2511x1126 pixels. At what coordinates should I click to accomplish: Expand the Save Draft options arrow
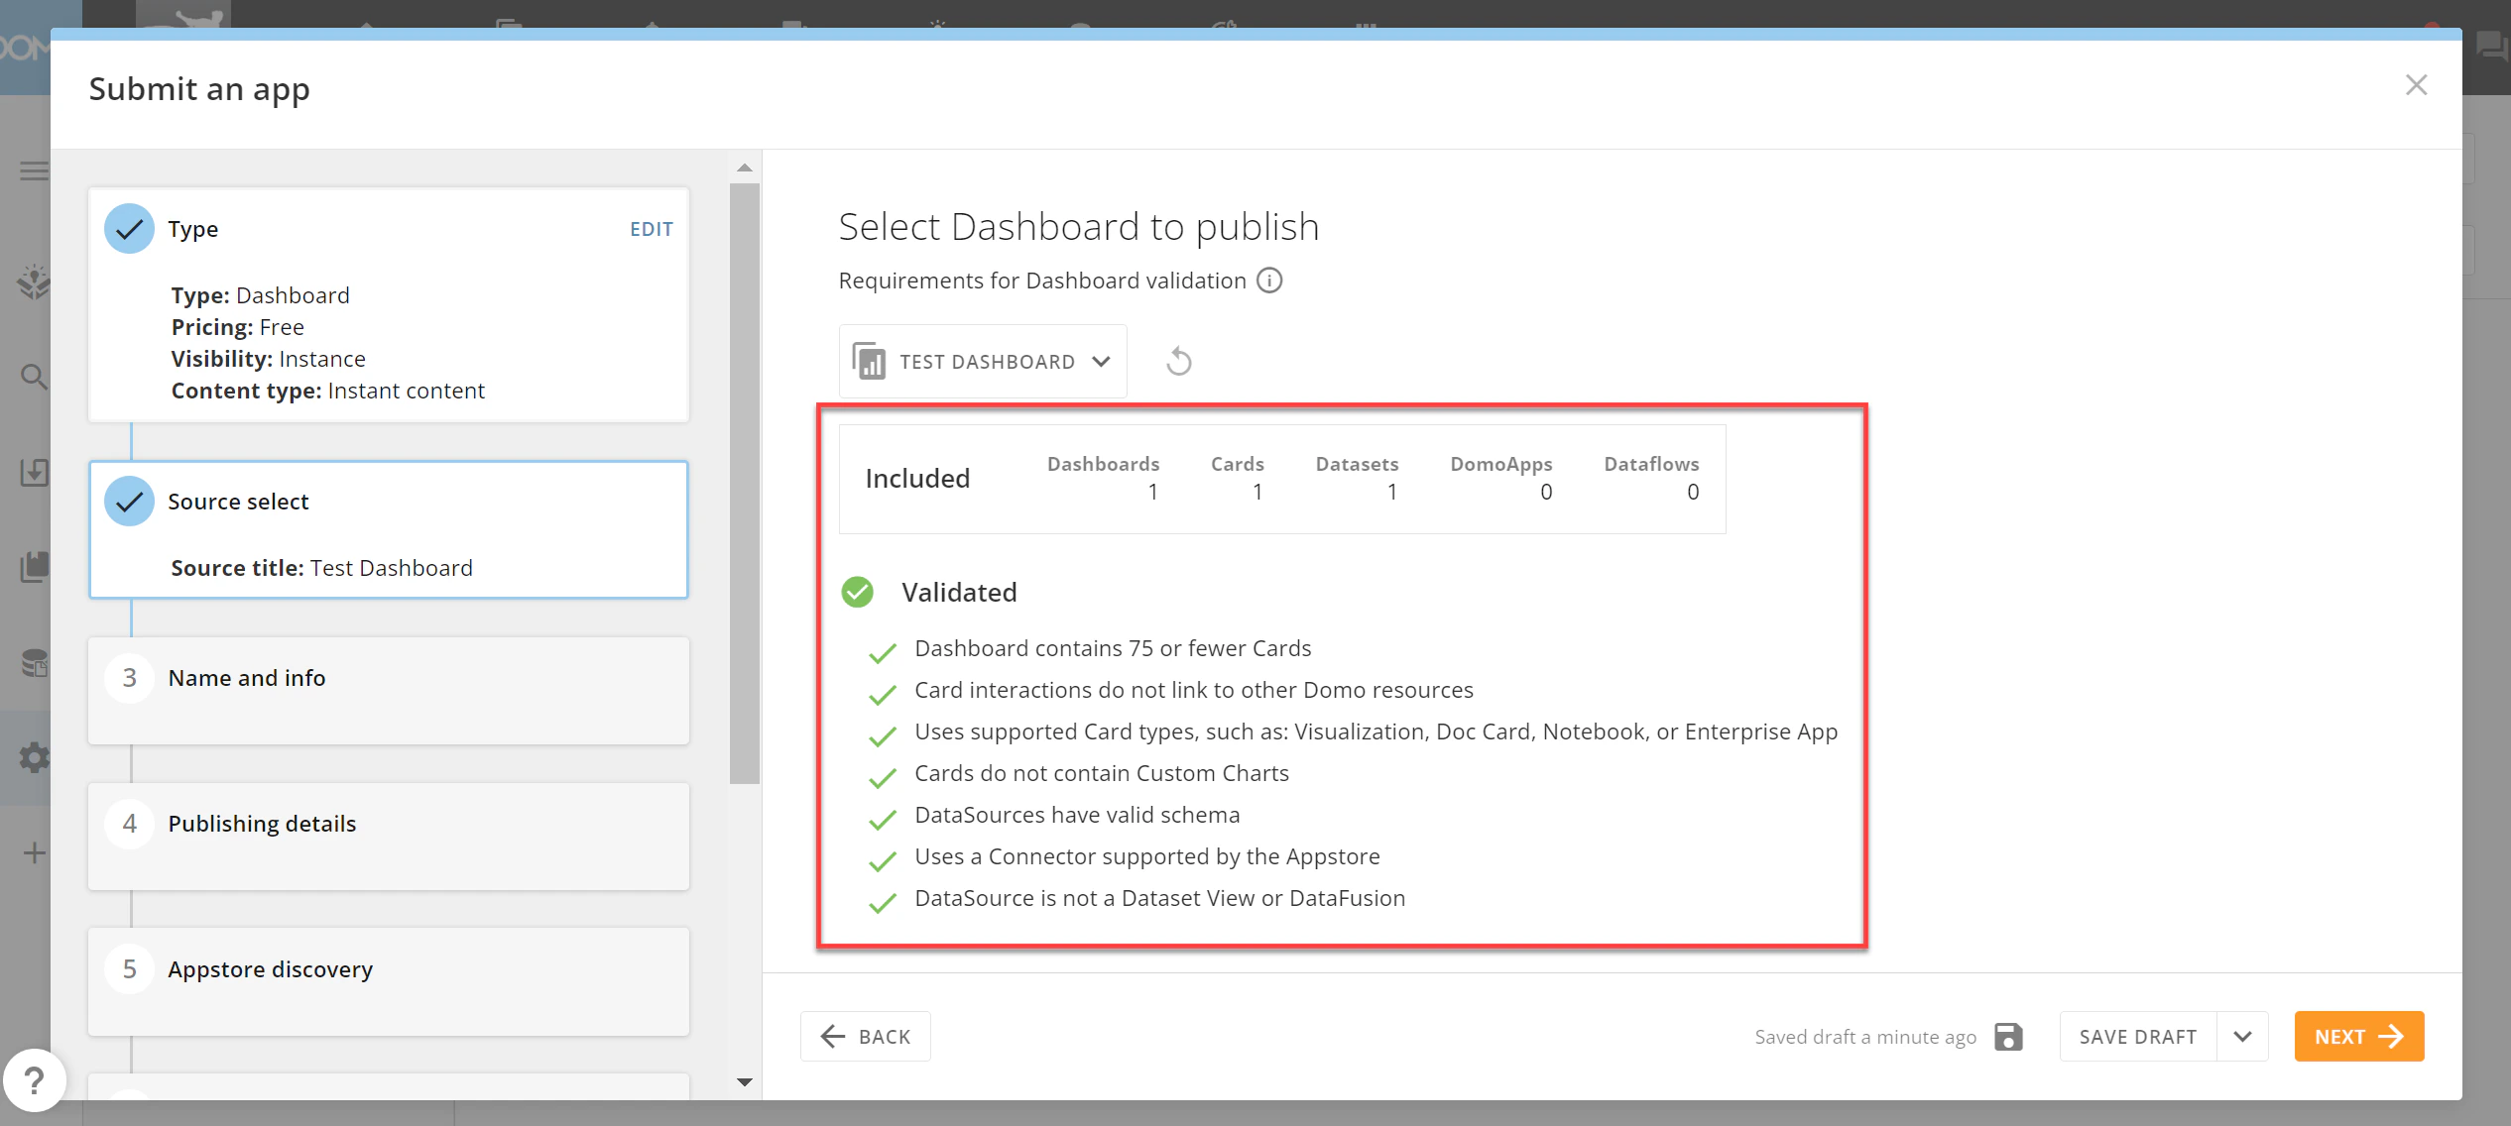click(2242, 1037)
